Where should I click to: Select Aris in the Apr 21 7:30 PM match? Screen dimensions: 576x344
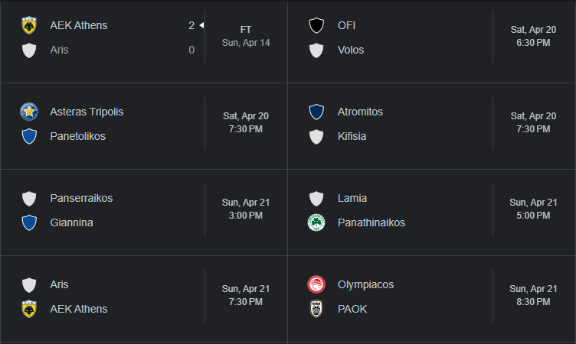[x=59, y=284]
